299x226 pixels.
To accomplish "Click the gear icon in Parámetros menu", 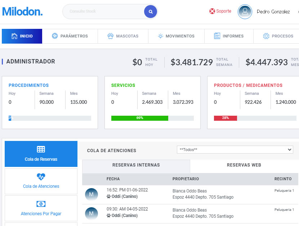I will click(55, 36).
